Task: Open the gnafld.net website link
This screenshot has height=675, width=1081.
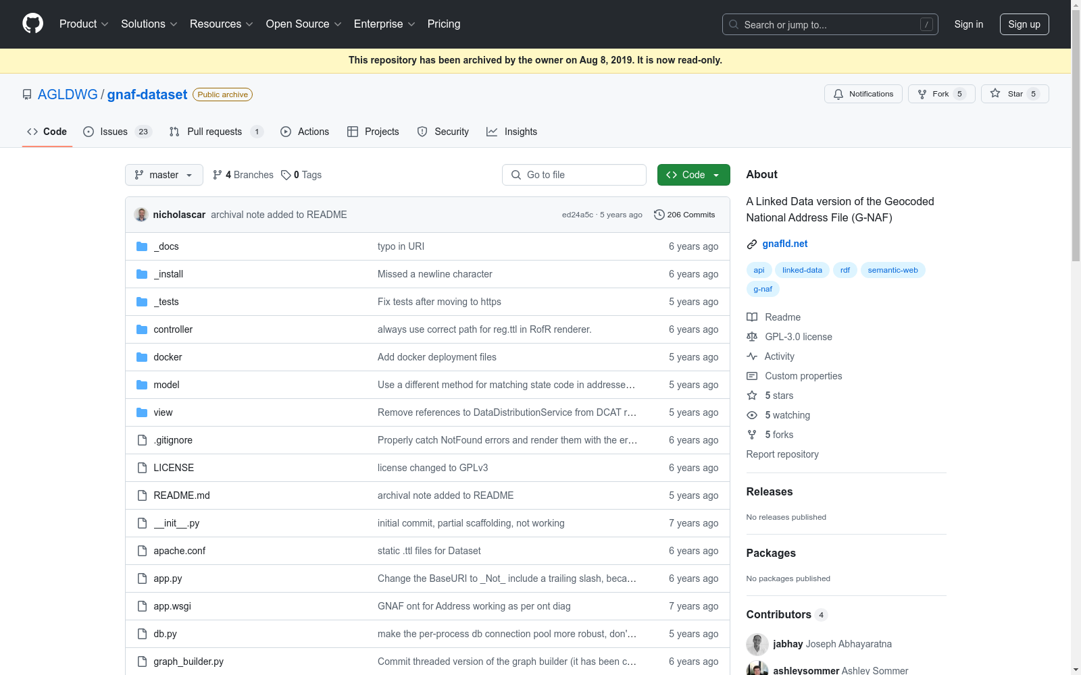Action: coord(785,244)
